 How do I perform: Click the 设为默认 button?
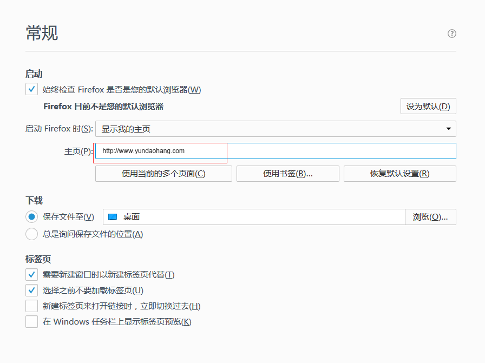[428, 107]
